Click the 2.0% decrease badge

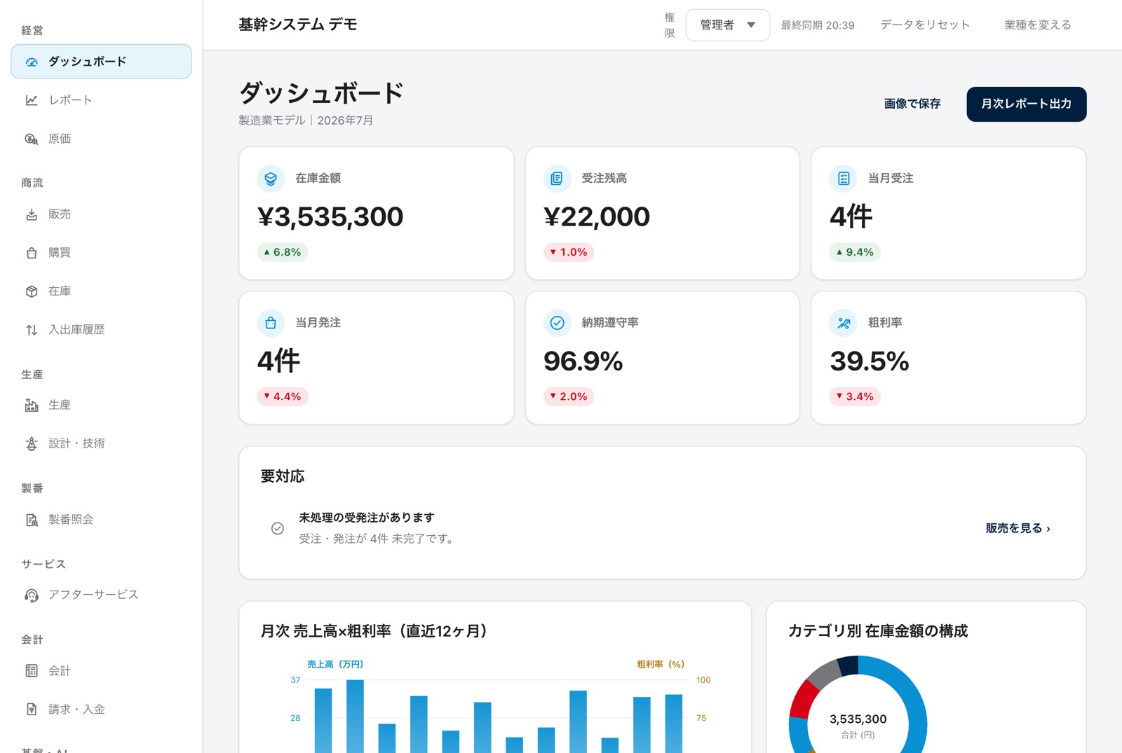click(569, 396)
